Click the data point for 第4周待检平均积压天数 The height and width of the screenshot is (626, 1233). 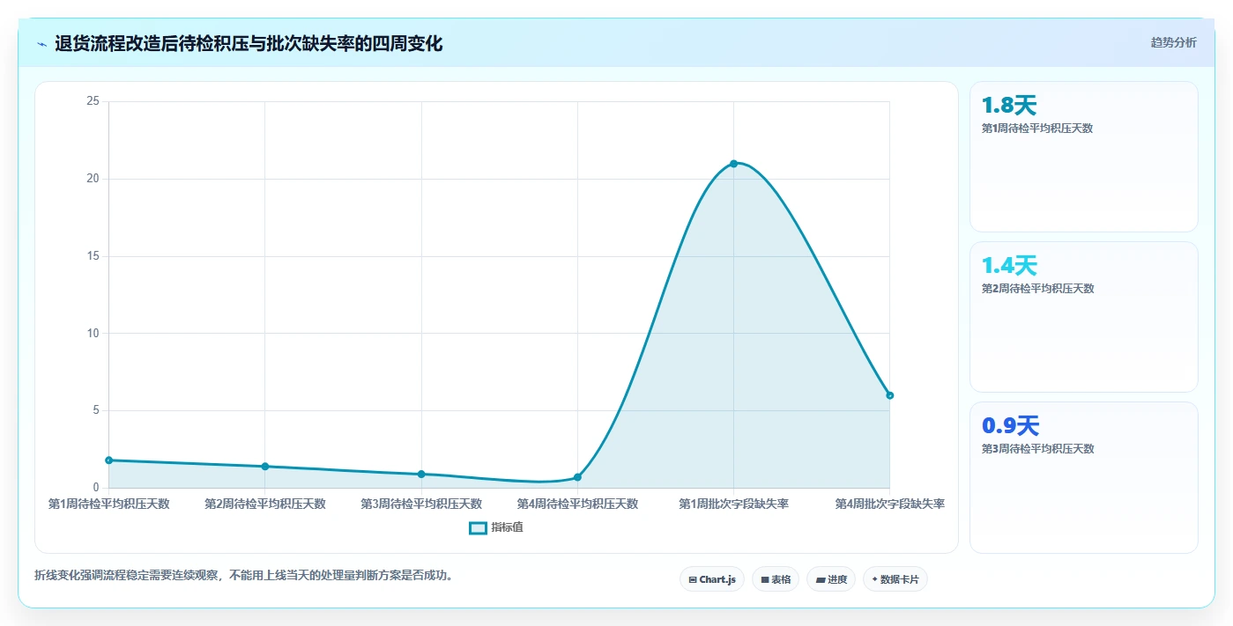pos(577,477)
